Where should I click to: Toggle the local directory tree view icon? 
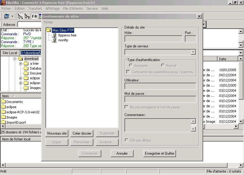pyautogui.click(x=20, y=16)
